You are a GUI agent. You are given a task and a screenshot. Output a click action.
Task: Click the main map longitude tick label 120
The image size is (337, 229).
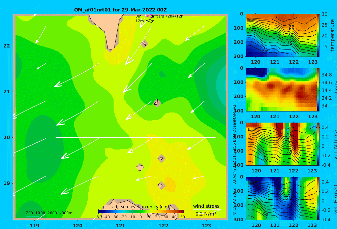click(78, 226)
